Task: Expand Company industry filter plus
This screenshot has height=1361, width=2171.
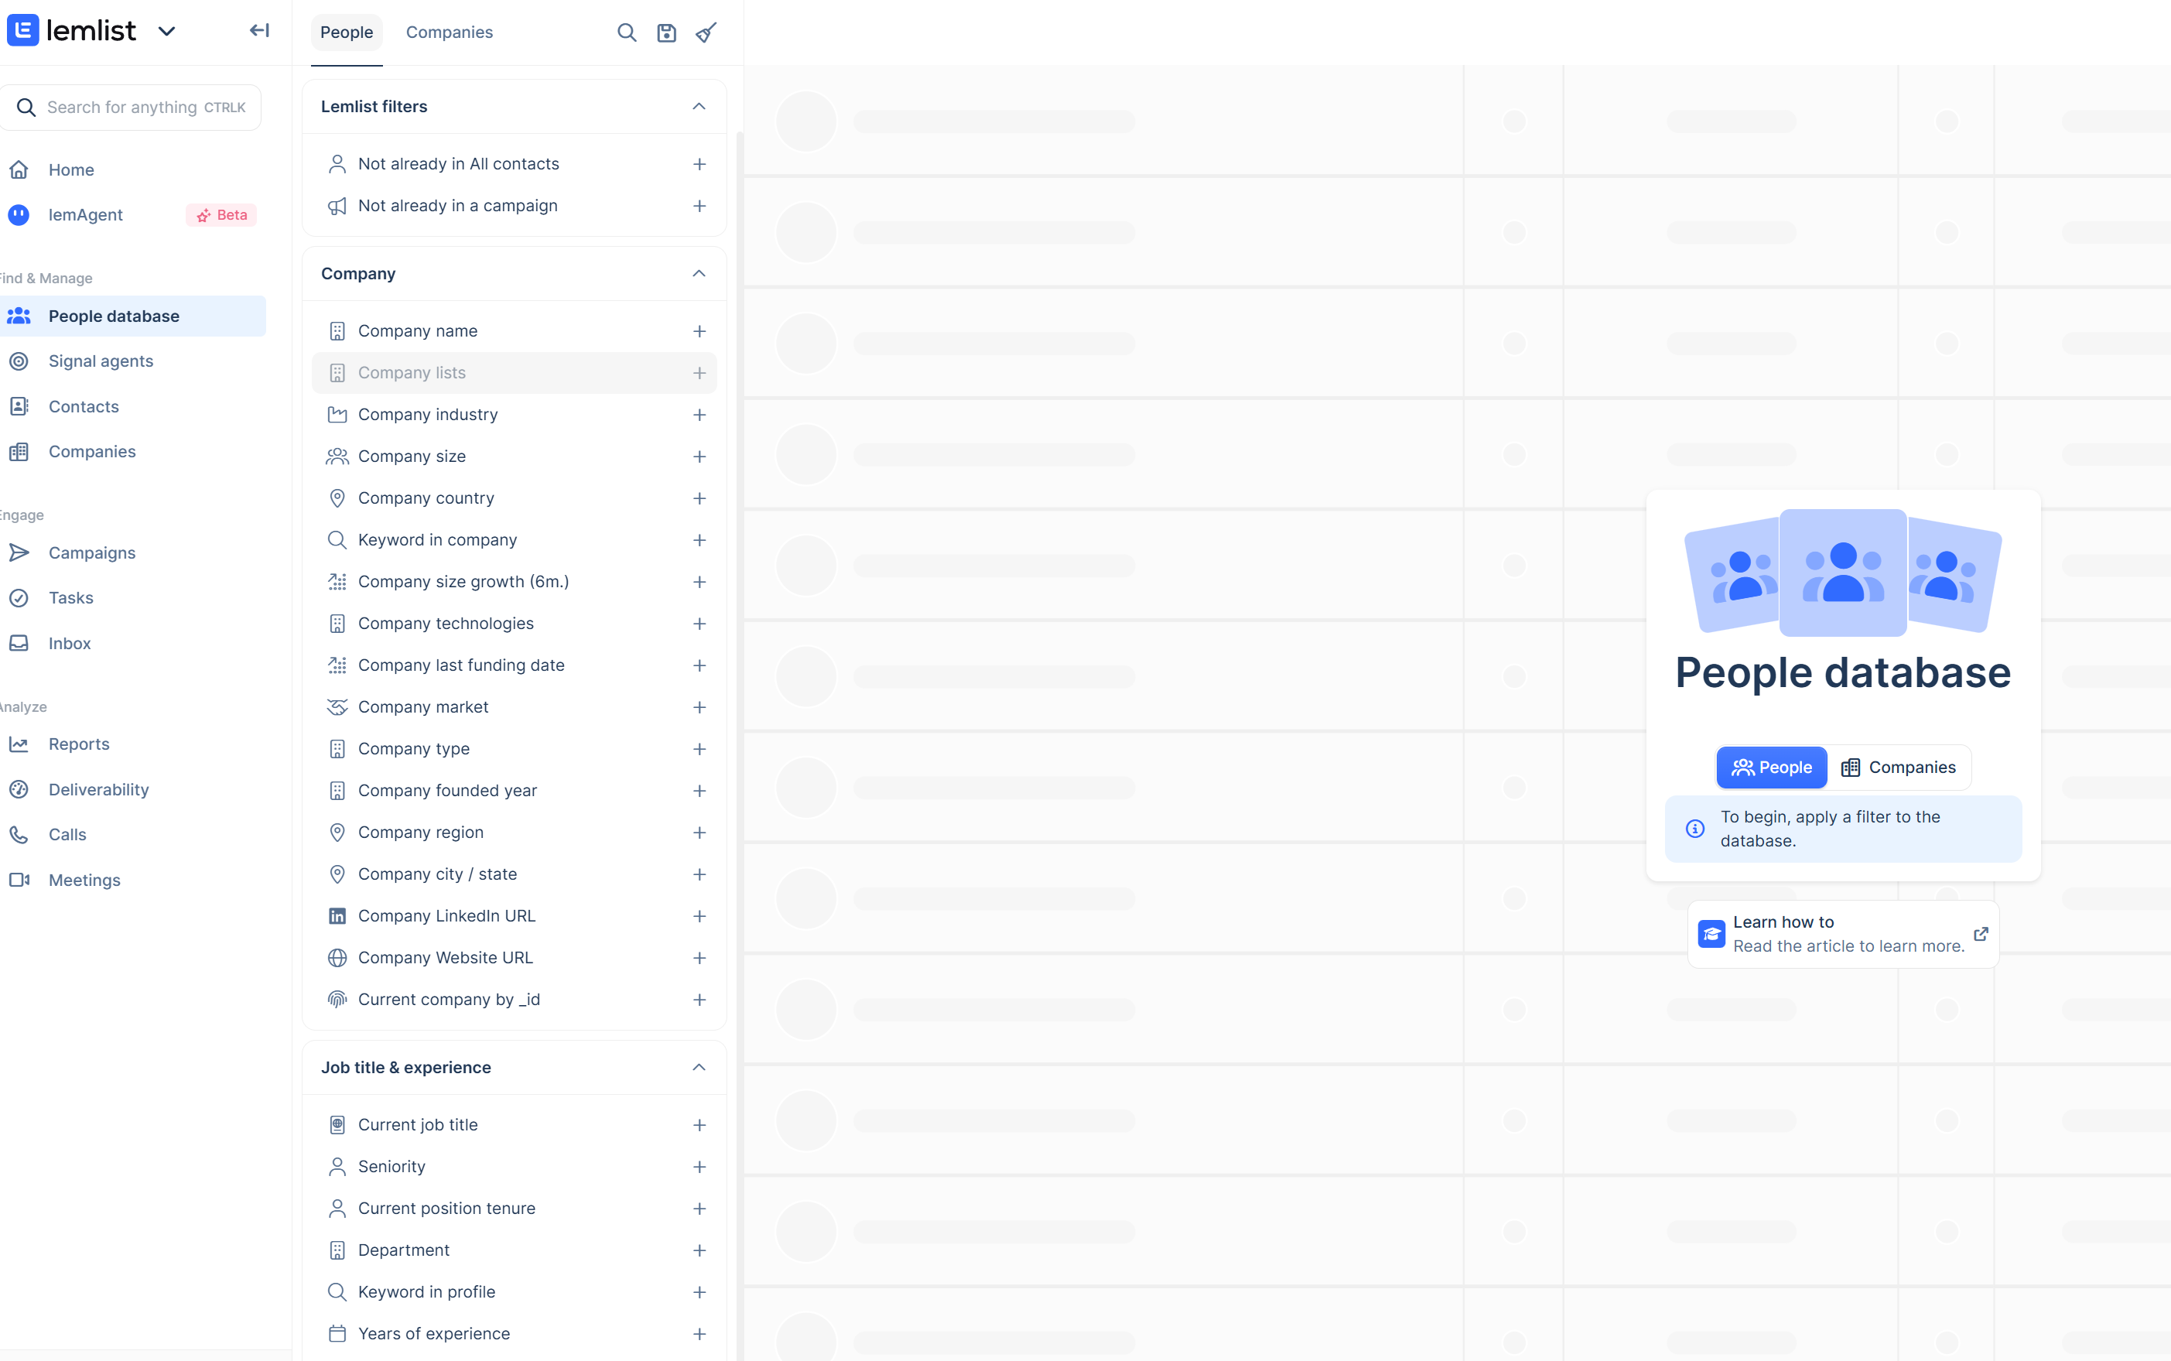Action: coord(699,415)
